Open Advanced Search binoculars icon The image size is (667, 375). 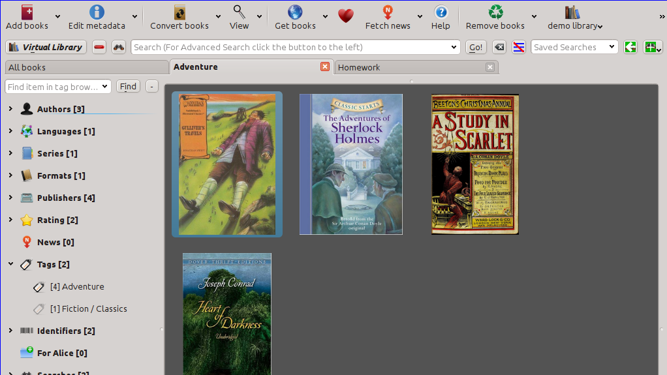click(119, 47)
